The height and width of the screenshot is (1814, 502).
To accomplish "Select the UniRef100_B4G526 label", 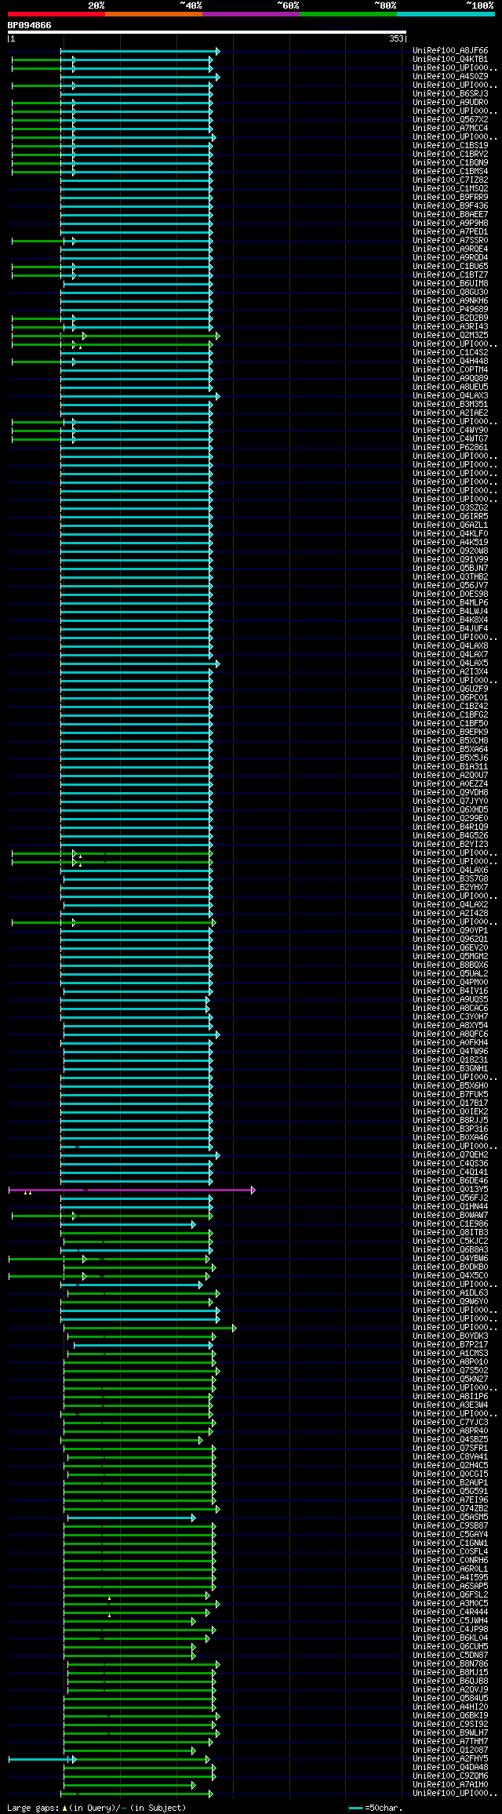I will [x=450, y=836].
